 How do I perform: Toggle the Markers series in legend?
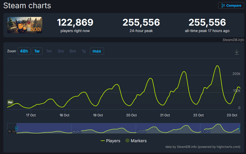click(x=136, y=141)
